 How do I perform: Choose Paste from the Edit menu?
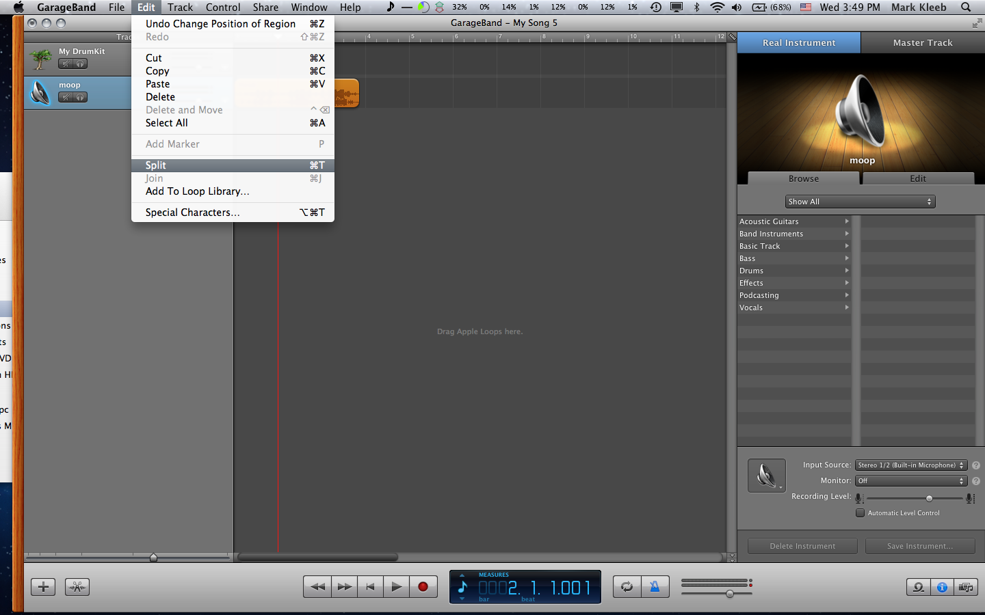[233, 84]
